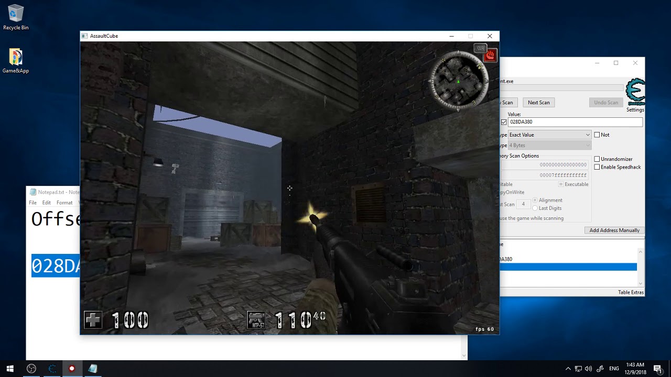Click the highlighted 028DA text in Notepad
The width and height of the screenshot is (671, 377).
pyautogui.click(x=56, y=266)
